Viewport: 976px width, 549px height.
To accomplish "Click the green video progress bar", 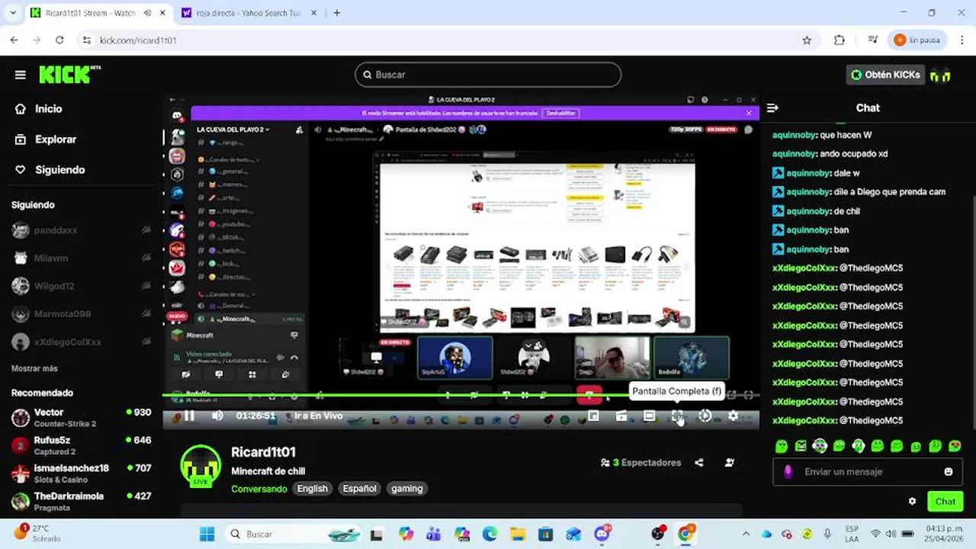I will tap(461, 396).
